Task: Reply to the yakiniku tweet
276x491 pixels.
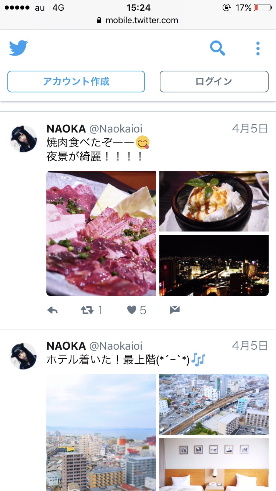Action: tap(53, 311)
